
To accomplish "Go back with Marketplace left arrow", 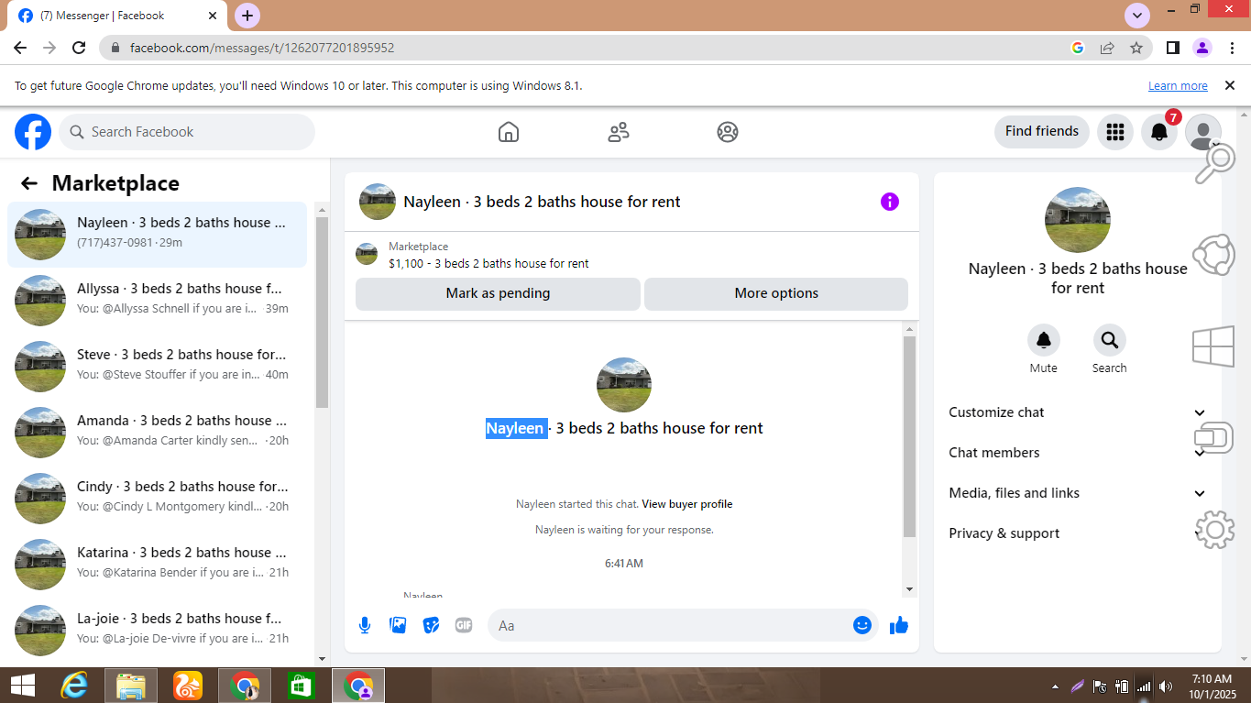I will pos(29,183).
